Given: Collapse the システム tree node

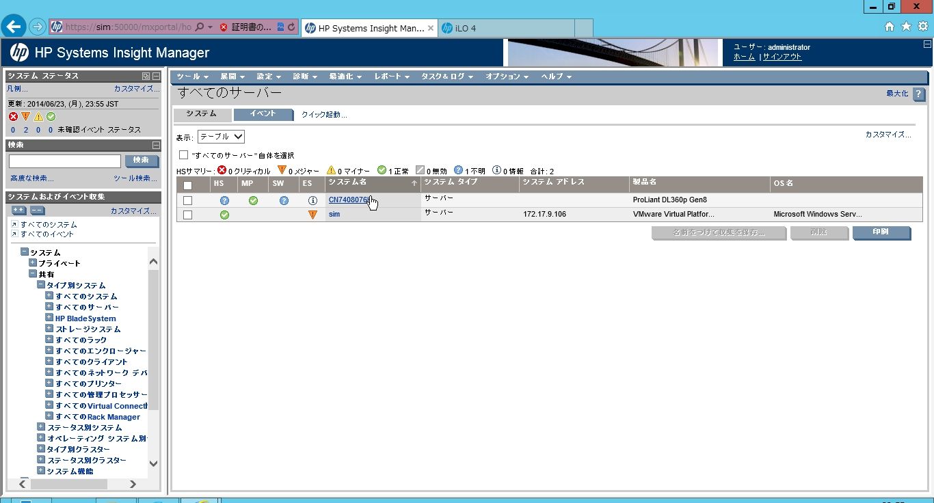Looking at the screenshot, I should pos(25,252).
